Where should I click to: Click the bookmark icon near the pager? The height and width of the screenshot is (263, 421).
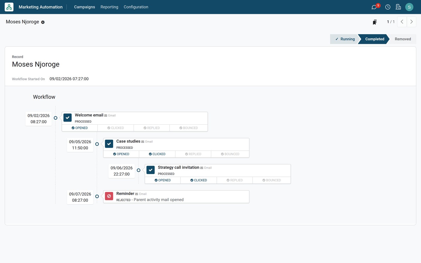click(x=375, y=22)
